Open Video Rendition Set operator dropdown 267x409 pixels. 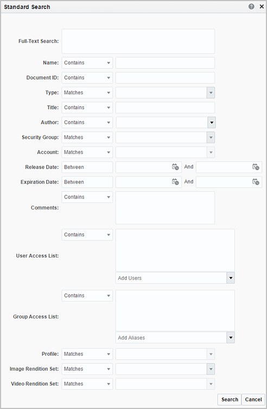click(x=87, y=384)
